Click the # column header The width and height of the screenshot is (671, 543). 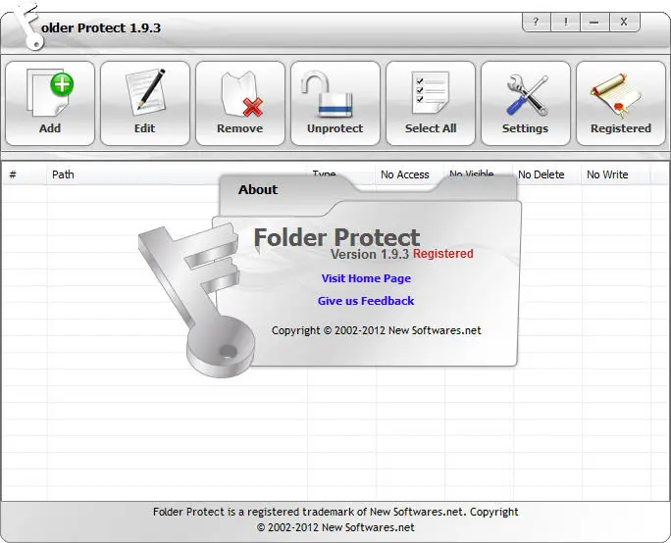(x=24, y=174)
